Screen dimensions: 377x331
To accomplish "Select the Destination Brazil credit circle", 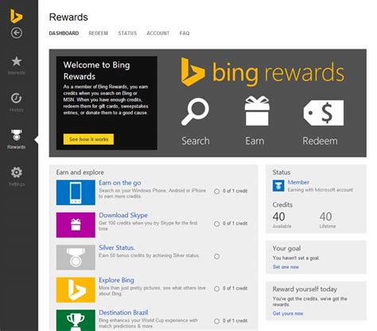I will click(216, 321).
